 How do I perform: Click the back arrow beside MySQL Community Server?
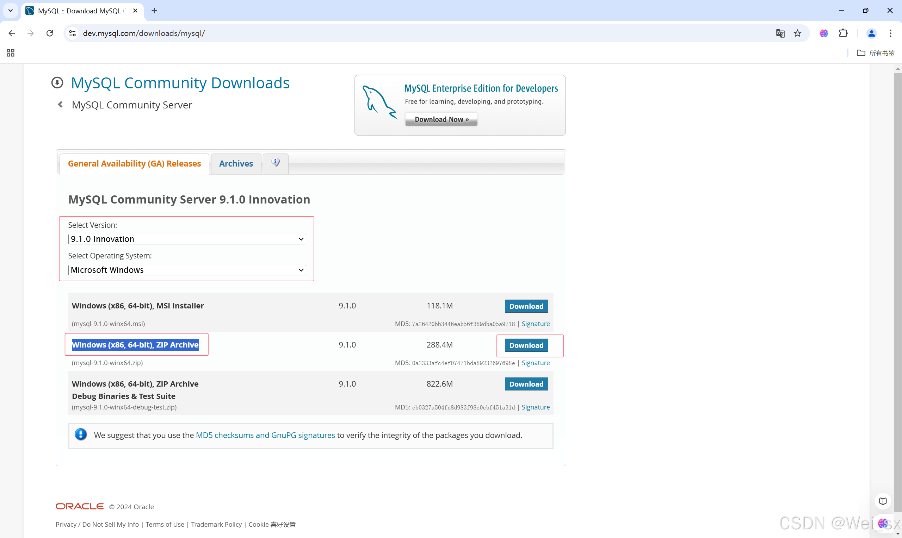point(60,105)
